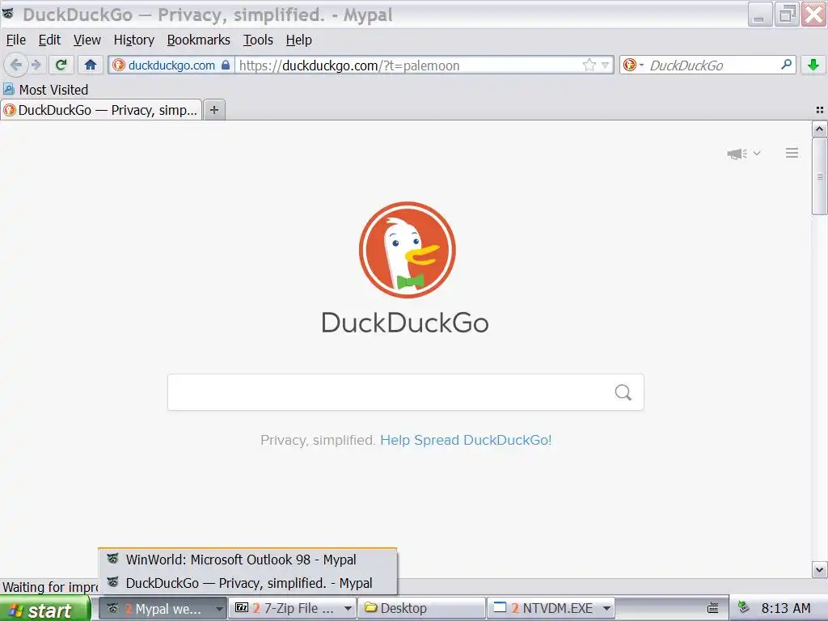Click the keyboard icon in the taskbar

pos(713,608)
